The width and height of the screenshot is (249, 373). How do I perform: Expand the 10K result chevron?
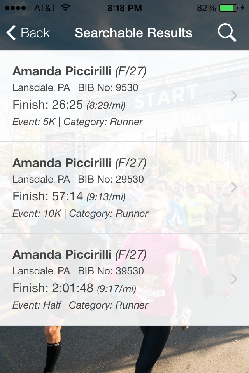[234, 187]
